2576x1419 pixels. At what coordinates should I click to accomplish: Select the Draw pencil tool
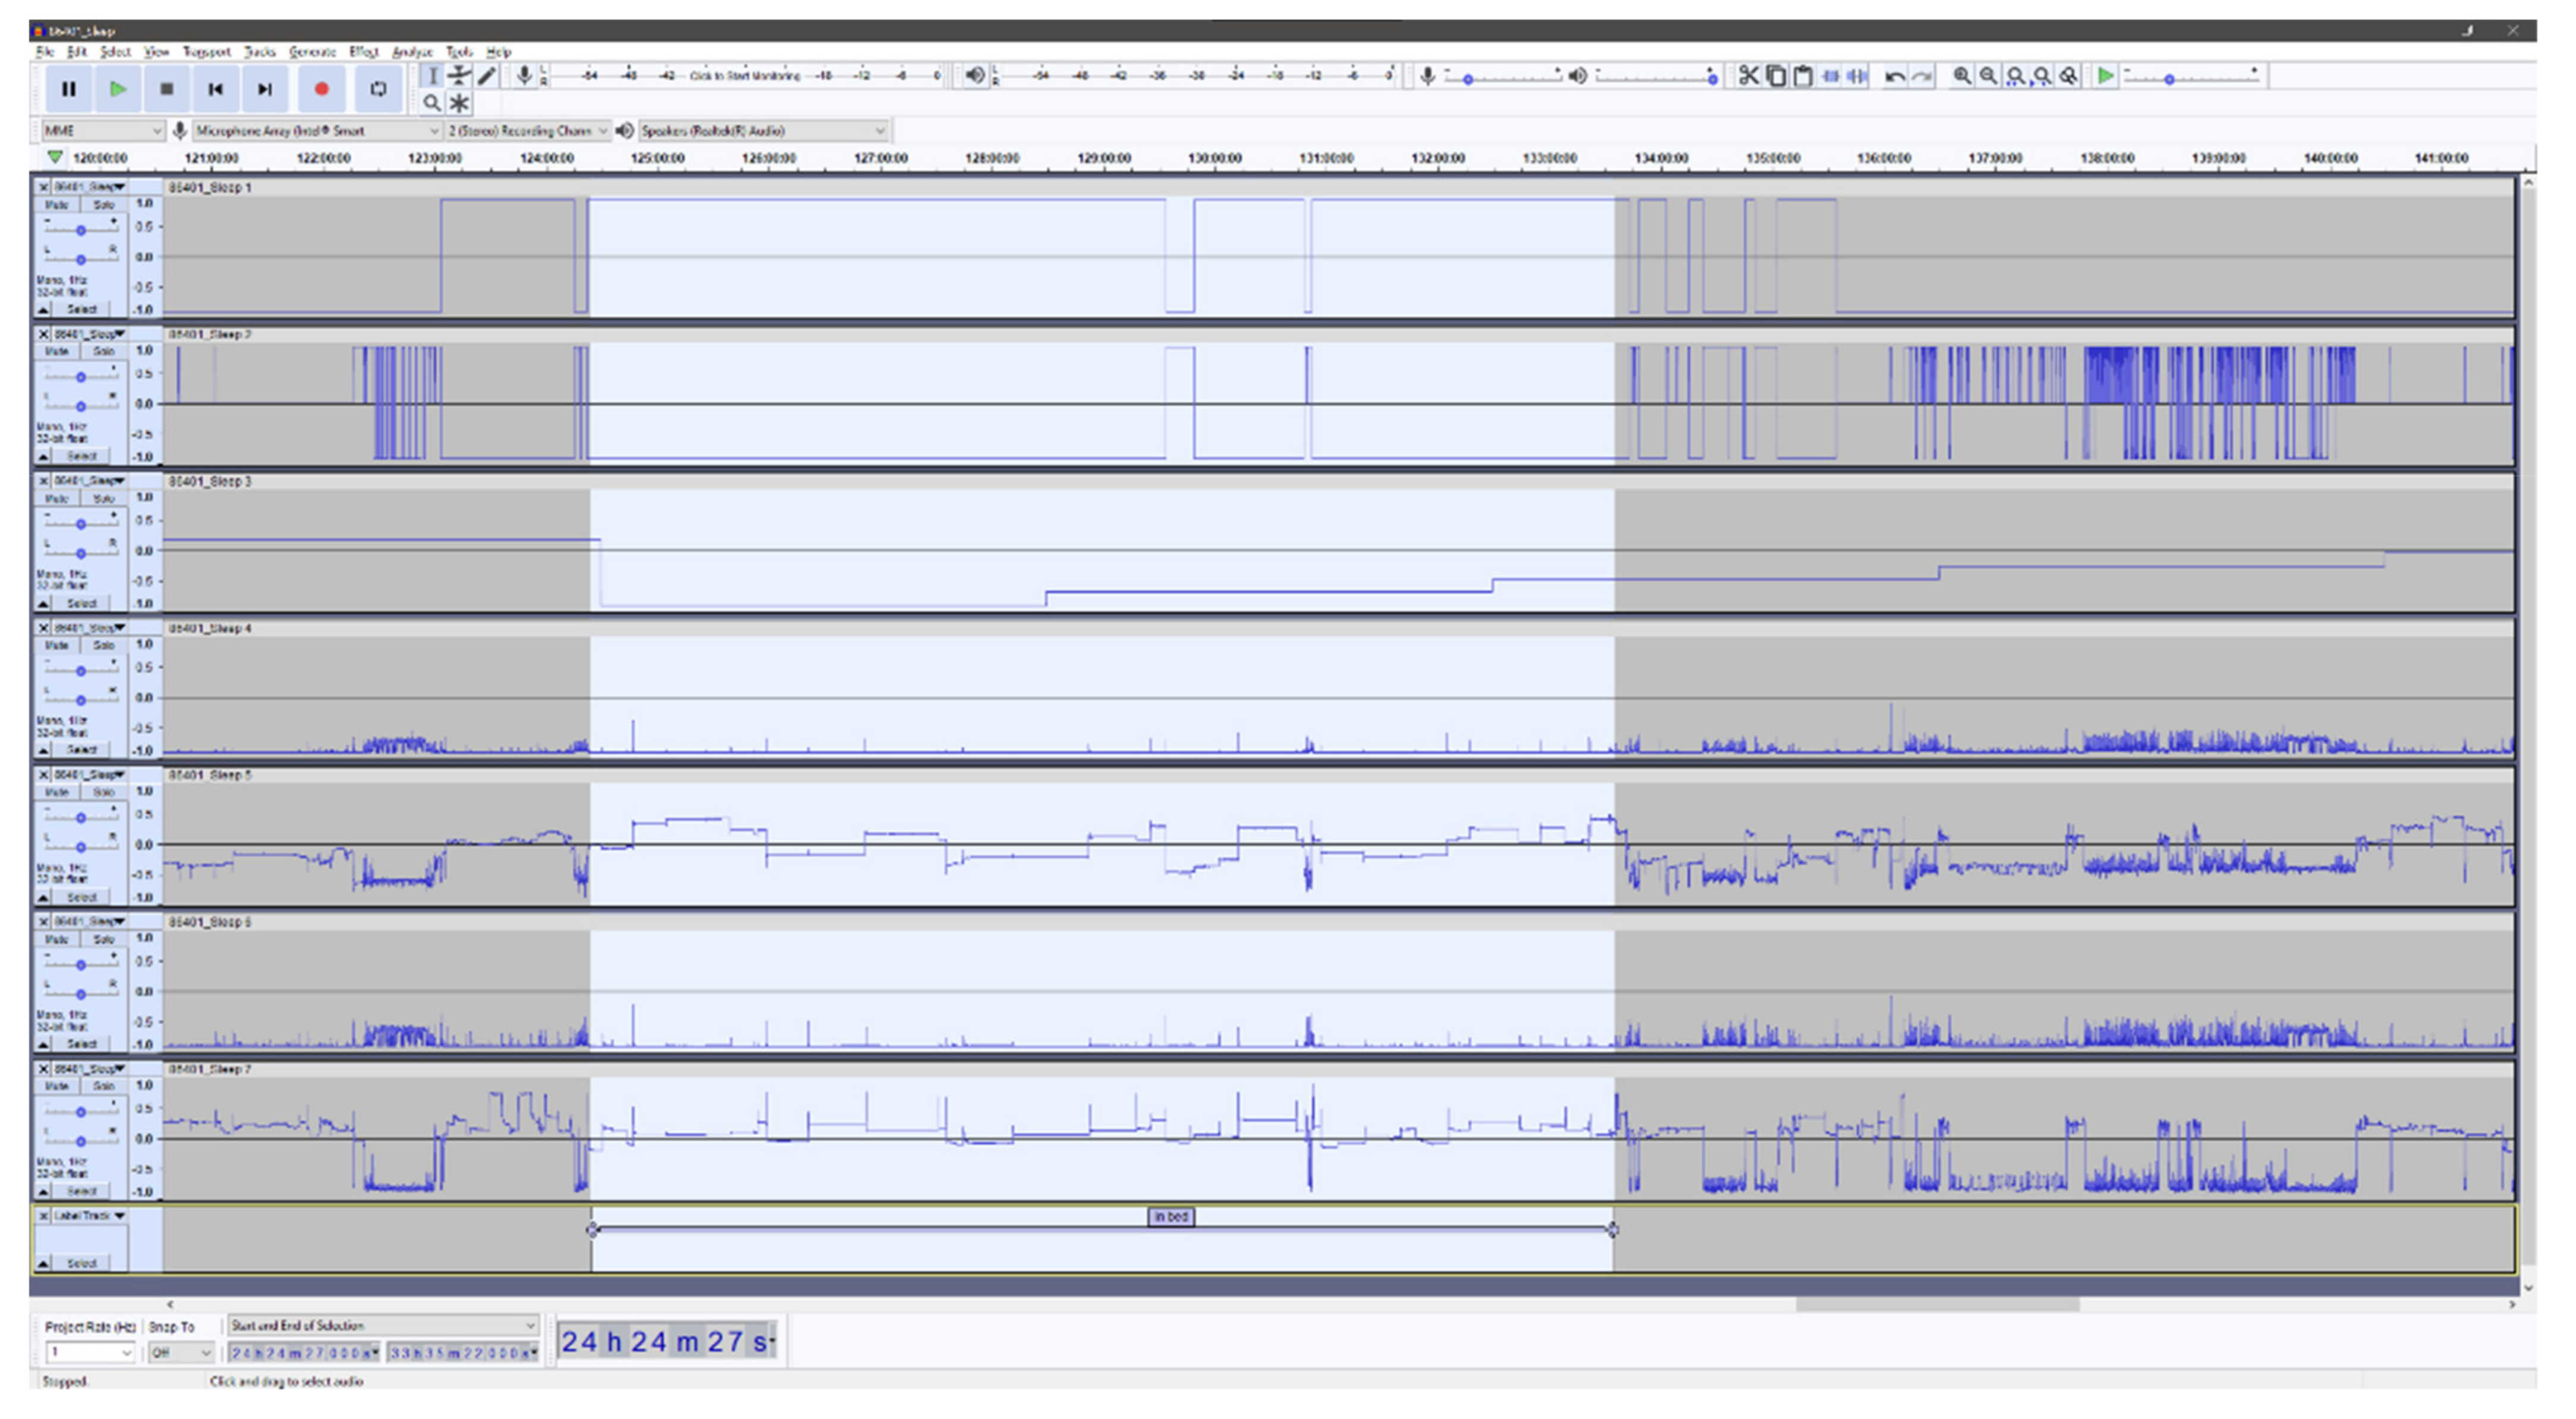coord(486,75)
